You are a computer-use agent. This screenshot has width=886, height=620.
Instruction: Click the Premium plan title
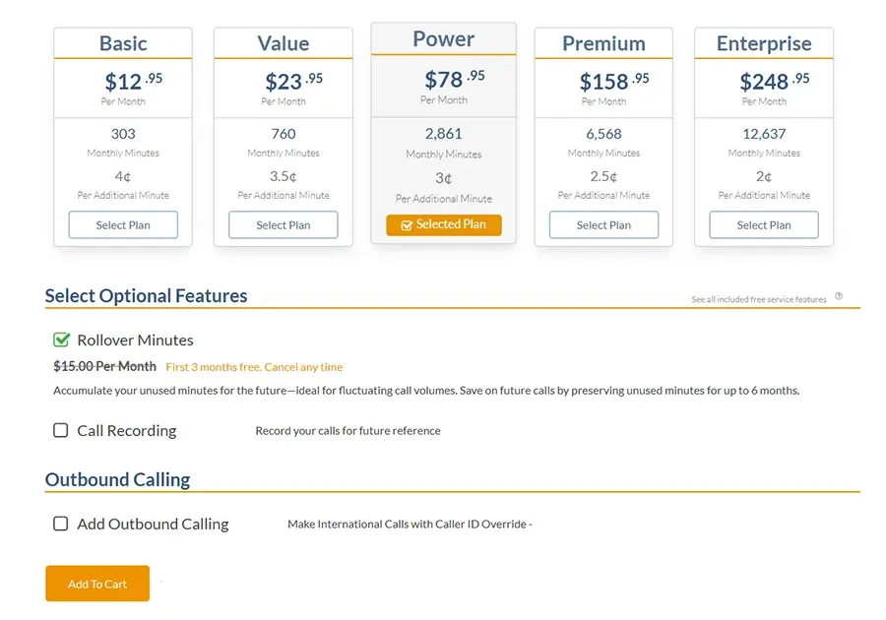coord(603,43)
